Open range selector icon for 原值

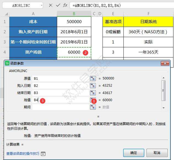(x=93, y=78)
